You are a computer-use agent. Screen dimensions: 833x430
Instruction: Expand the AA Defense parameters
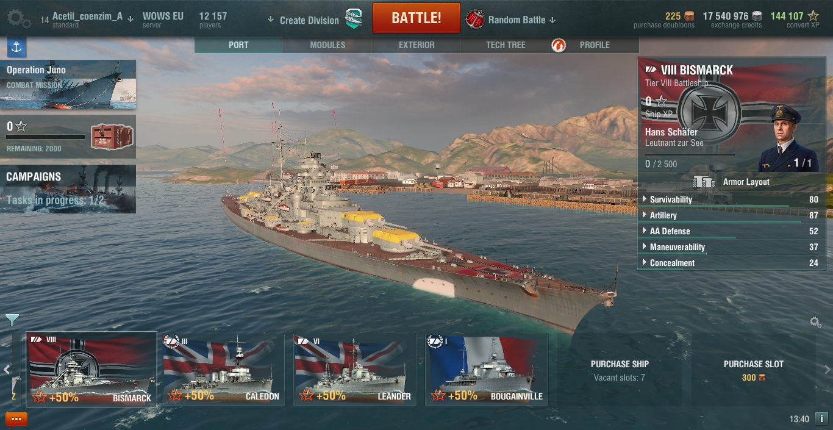click(x=729, y=231)
